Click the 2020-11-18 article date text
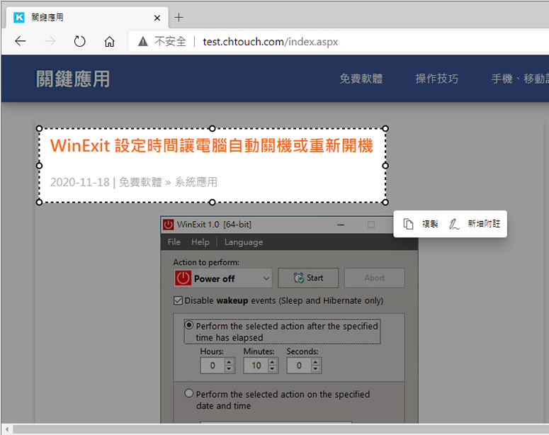 [80, 182]
